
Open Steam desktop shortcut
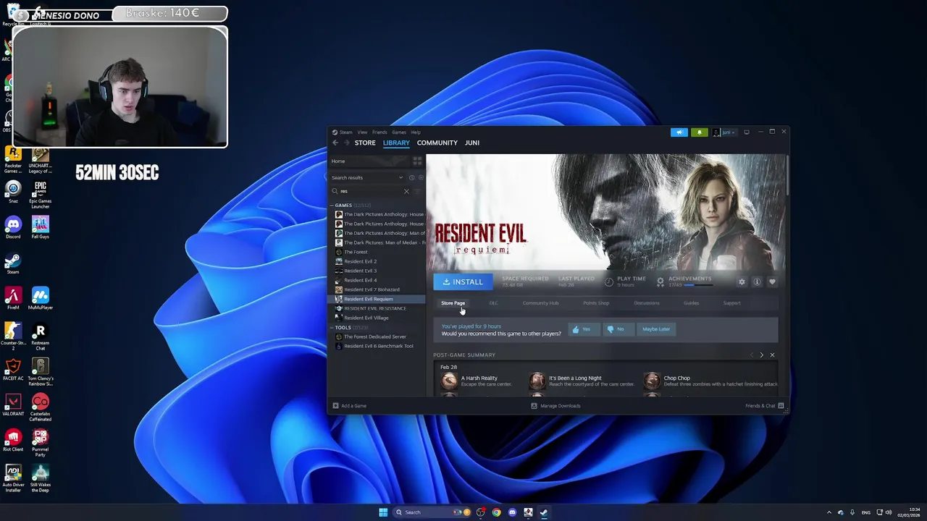point(13,263)
